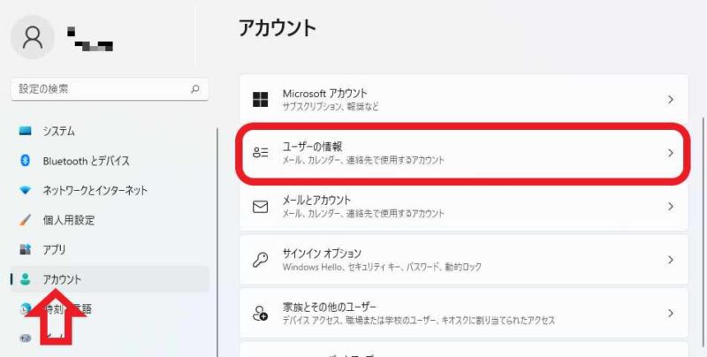Open ネットワークとインターネット settings
The width and height of the screenshot is (707, 357).
pyautogui.click(x=110, y=191)
